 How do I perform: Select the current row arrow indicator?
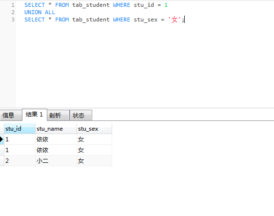pyautogui.click(x=2, y=139)
